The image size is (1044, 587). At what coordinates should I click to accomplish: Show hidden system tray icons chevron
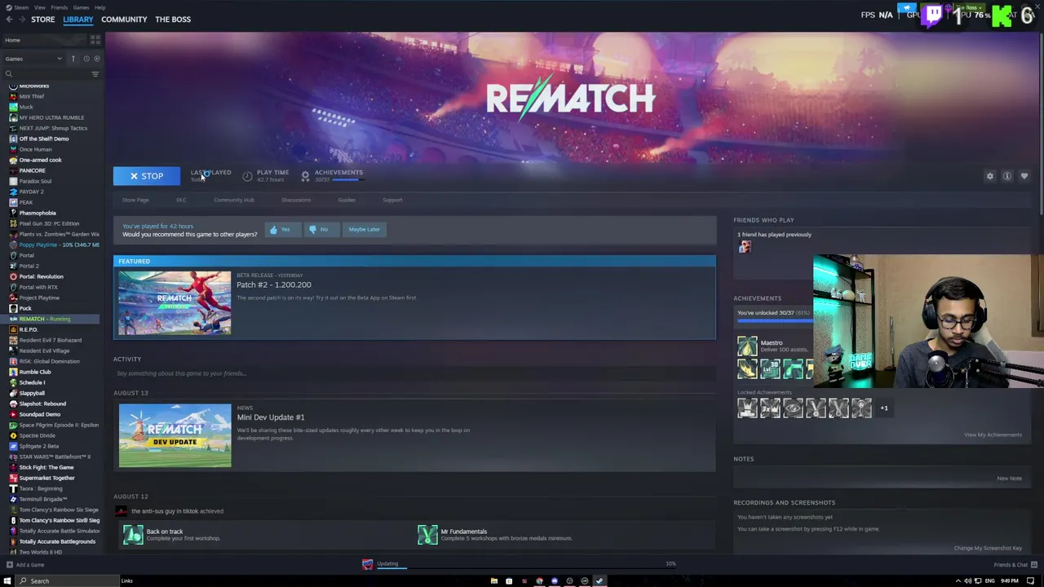[958, 581]
